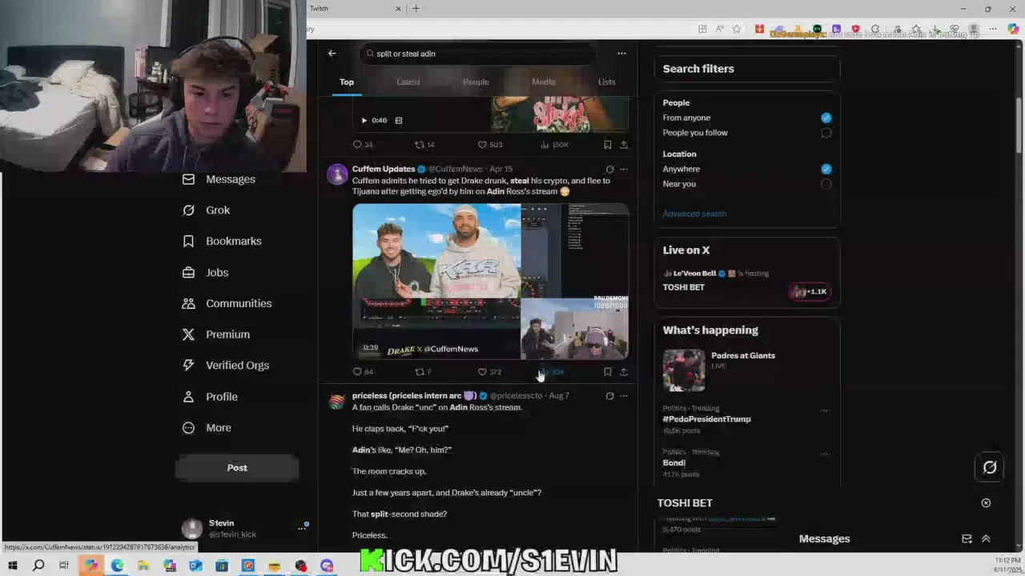Switch to the Latest tab
1025x576 pixels.
click(408, 82)
